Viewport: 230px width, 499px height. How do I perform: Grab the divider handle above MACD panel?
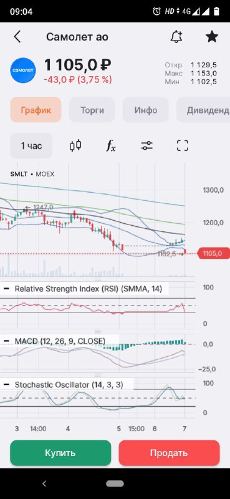pyautogui.click(x=98, y=332)
